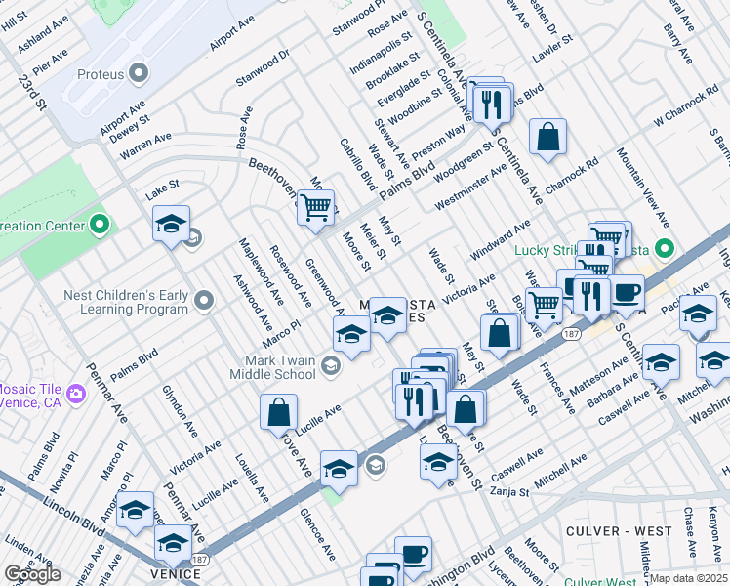
Task: Open the school marker beside Mark Twain Middle School
Action: pos(352,334)
